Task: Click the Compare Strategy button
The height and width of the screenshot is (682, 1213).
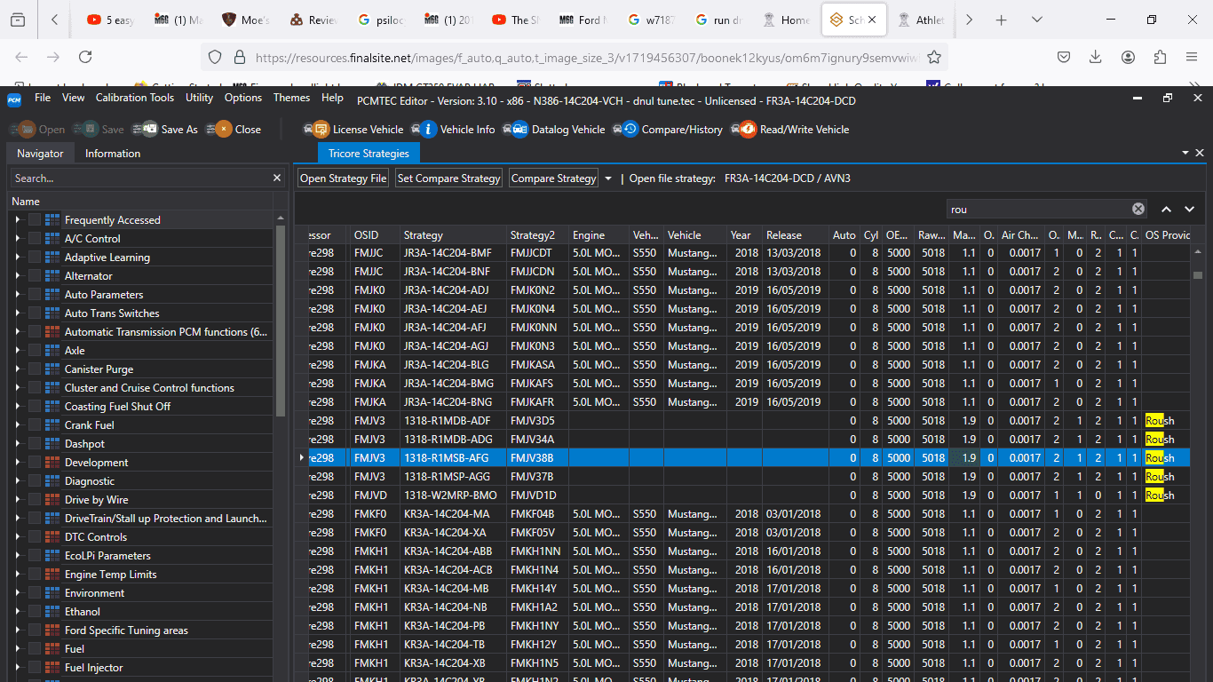Action: 554,178
